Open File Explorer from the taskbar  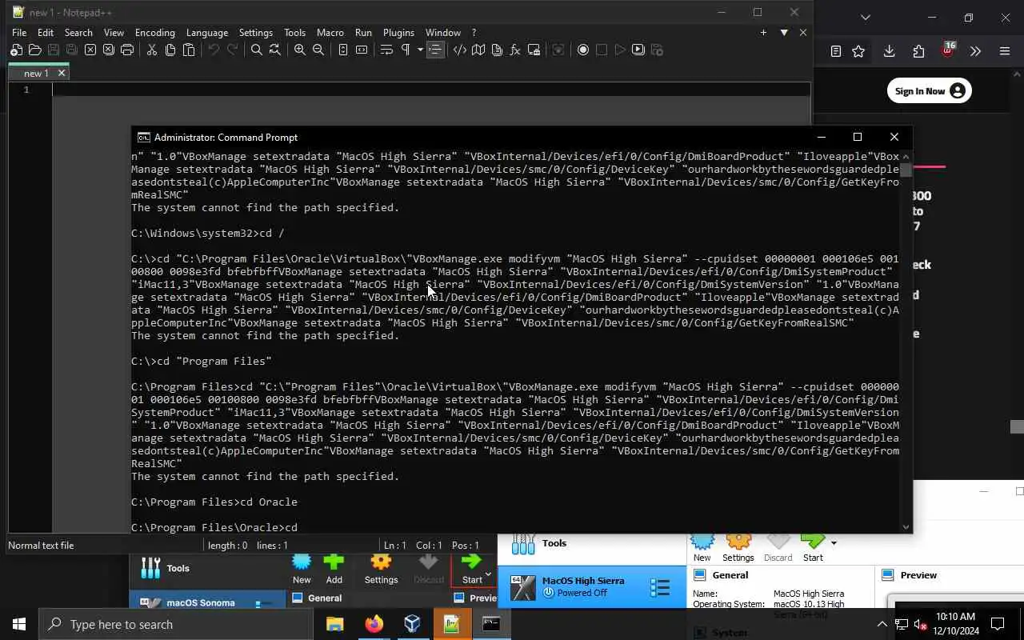(334, 624)
